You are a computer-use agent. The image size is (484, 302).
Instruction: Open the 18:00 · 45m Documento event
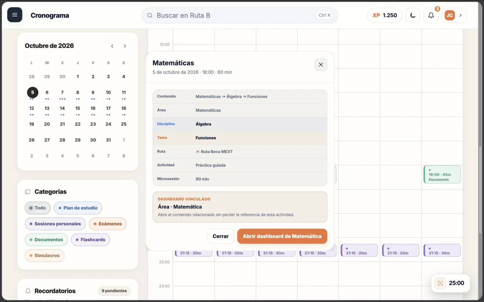pyautogui.click(x=442, y=174)
